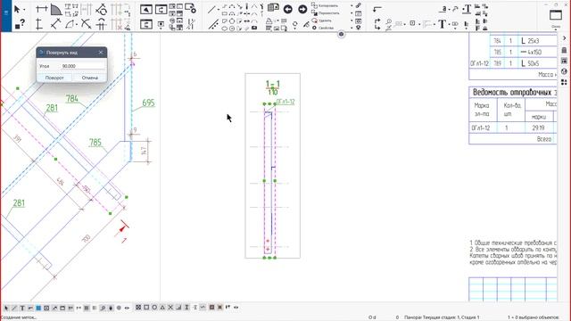
Task: Click Копировать (Copy) command
Action: [325, 6]
